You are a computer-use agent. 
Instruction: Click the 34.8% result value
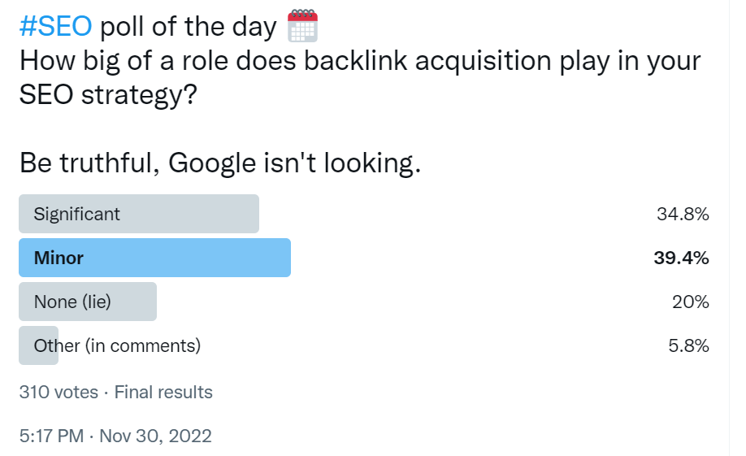point(683,215)
